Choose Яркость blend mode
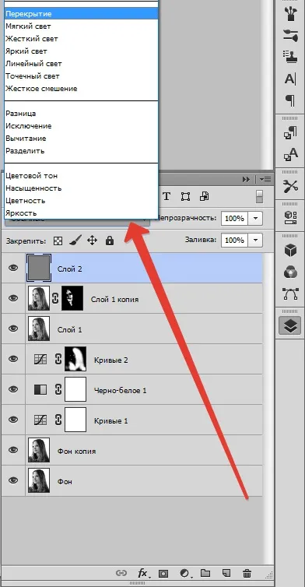Screen dimensions: 305x587 tap(82, 213)
